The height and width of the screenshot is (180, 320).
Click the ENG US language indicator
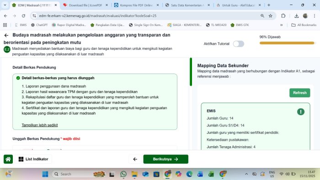[x=272, y=174]
